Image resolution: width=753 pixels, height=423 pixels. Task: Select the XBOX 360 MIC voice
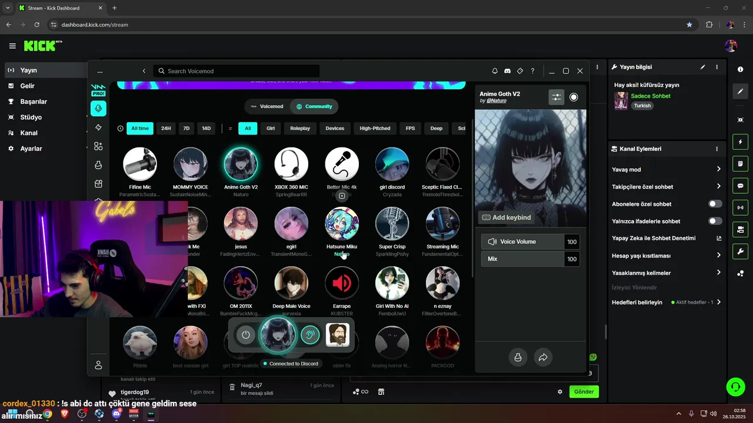tap(291, 164)
